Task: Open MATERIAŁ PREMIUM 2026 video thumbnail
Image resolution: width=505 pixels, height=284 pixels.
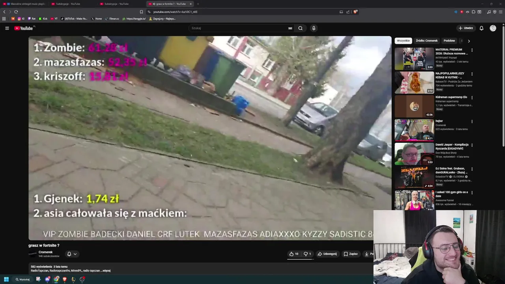Action: 414,59
